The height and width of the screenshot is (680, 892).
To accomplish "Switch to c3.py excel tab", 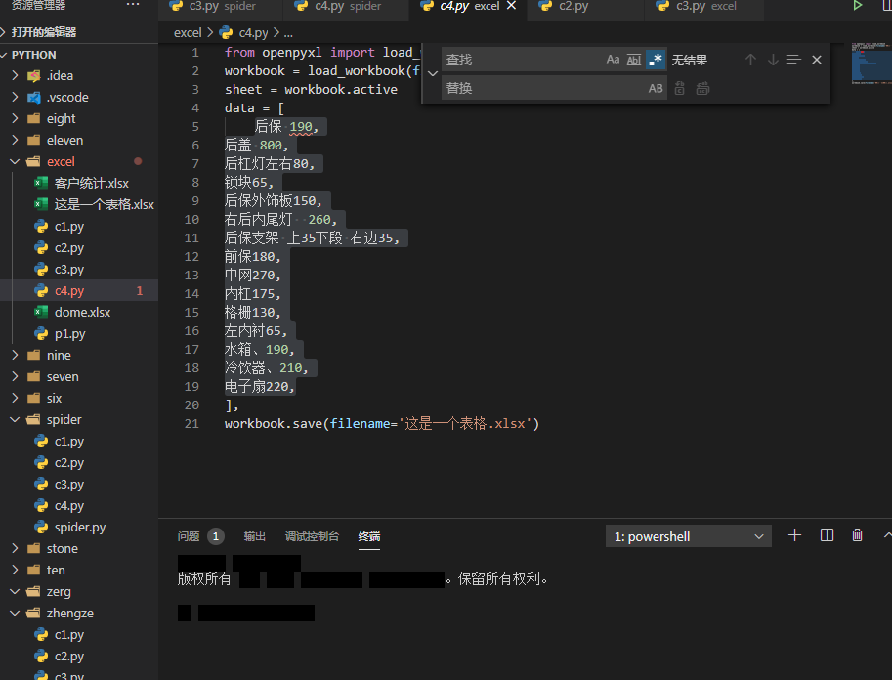I will (704, 6).
